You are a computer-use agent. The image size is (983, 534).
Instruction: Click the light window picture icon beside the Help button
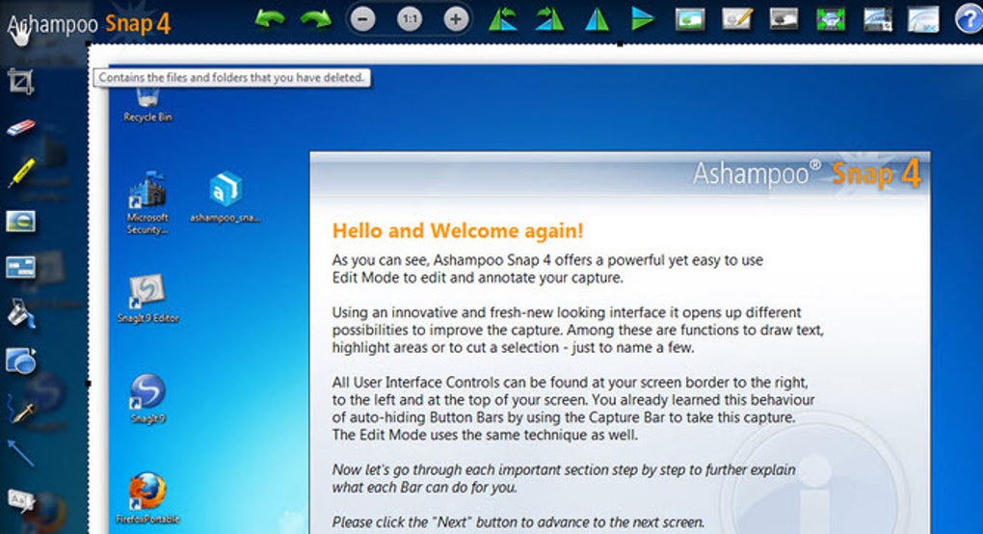pyautogui.click(x=923, y=19)
